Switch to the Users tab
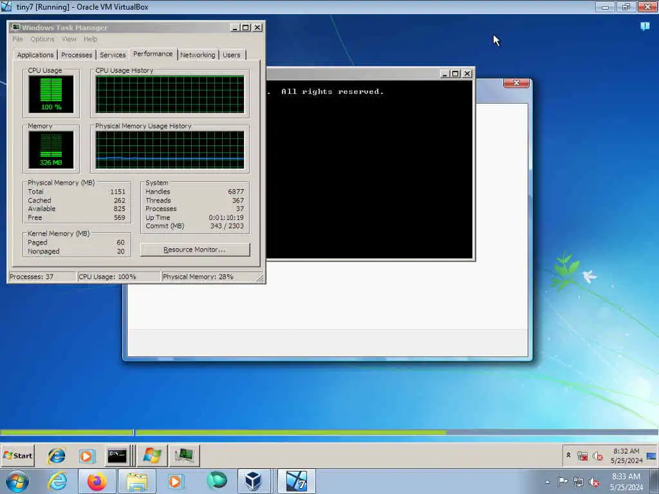The height and width of the screenshot is (494, 659). pos(232,55)
